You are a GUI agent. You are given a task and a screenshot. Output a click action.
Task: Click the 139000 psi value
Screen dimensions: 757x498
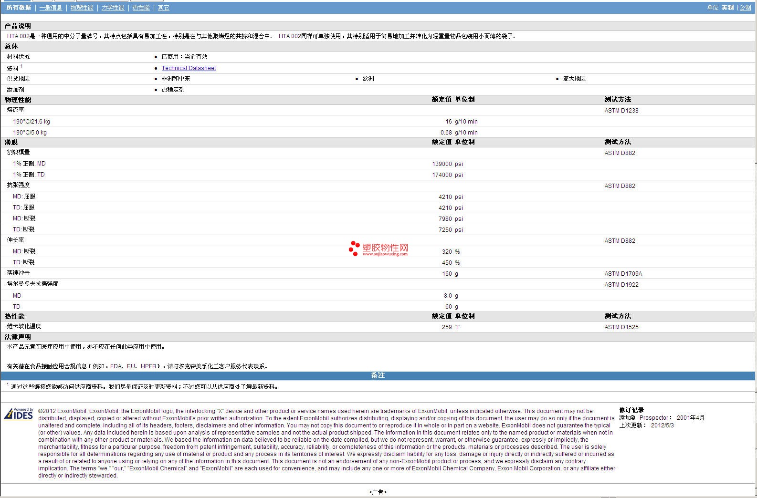[447, 164]
